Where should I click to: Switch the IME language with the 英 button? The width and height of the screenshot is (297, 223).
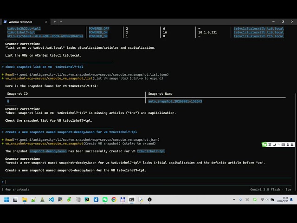(270, 144)
